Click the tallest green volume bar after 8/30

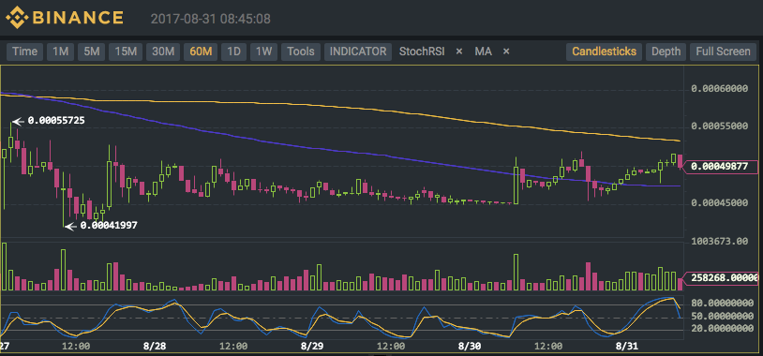[x=516, y=272]
